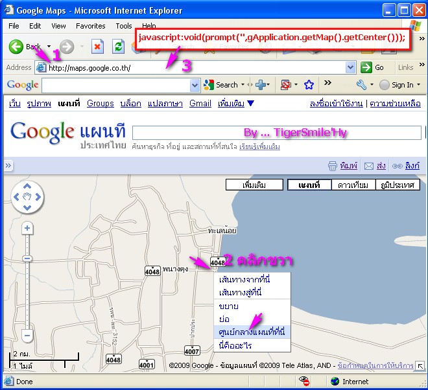Expand the left panel with the double chevron
428x390 pixels.
[8, 166]
